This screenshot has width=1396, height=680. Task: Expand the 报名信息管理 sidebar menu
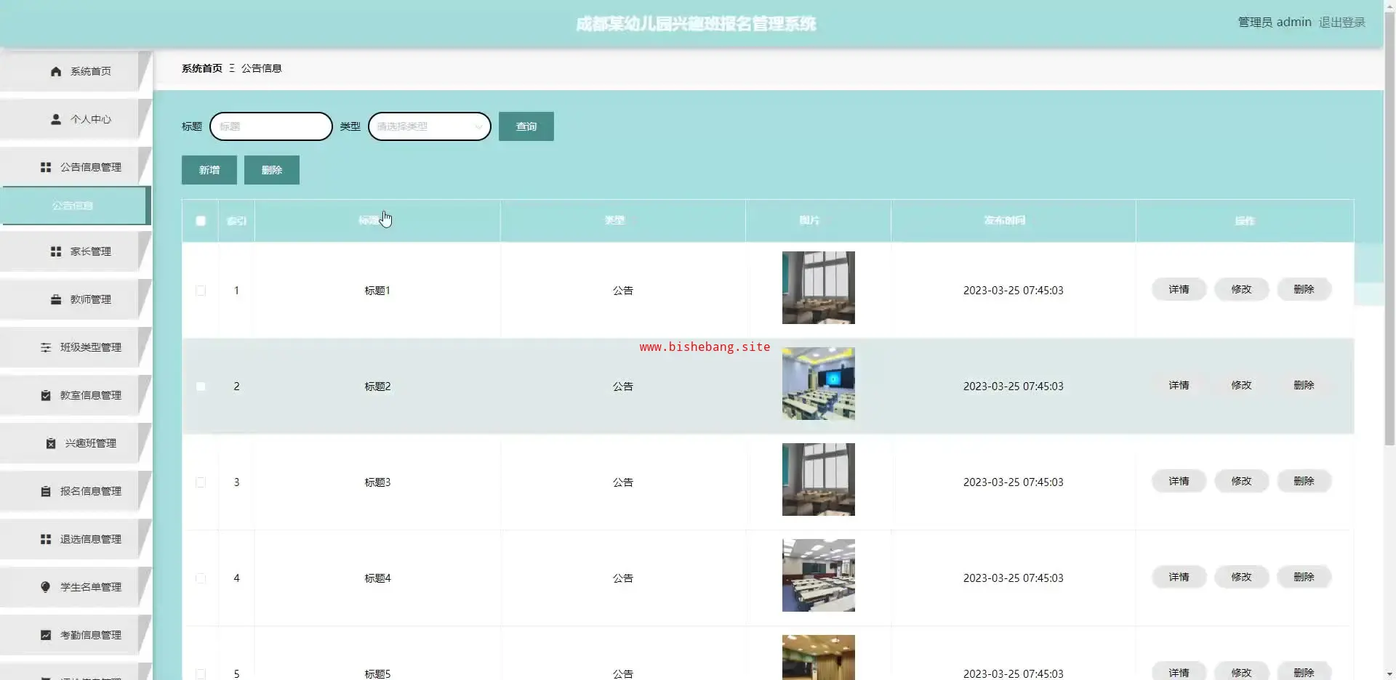(x=76, y=491)
